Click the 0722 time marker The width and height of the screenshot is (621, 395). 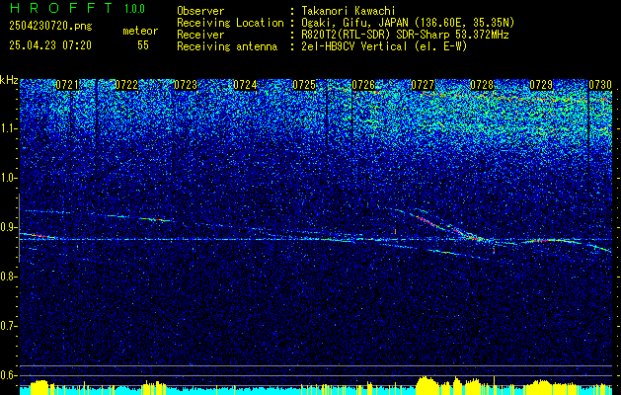coord(126,85)
